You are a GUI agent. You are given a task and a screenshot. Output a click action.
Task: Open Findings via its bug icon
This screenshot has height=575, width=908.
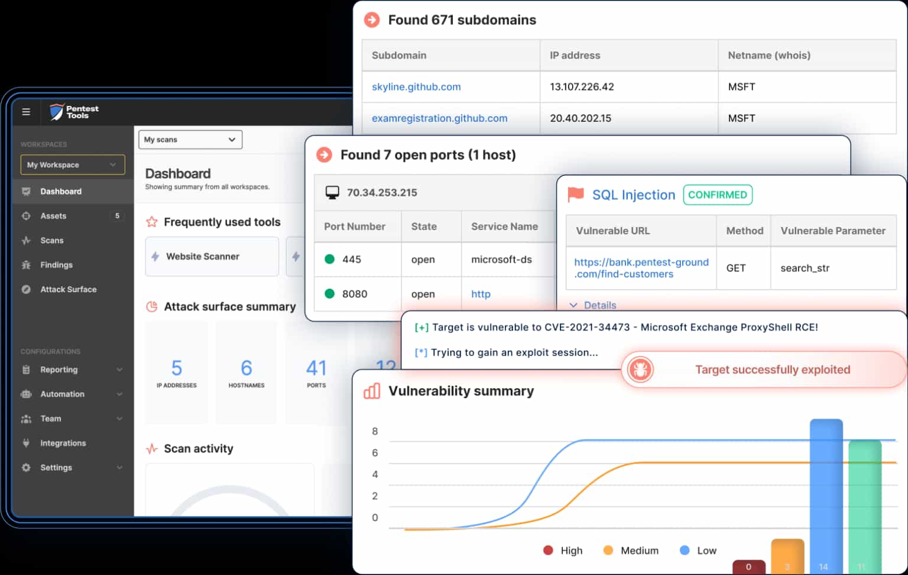[25, 264]
